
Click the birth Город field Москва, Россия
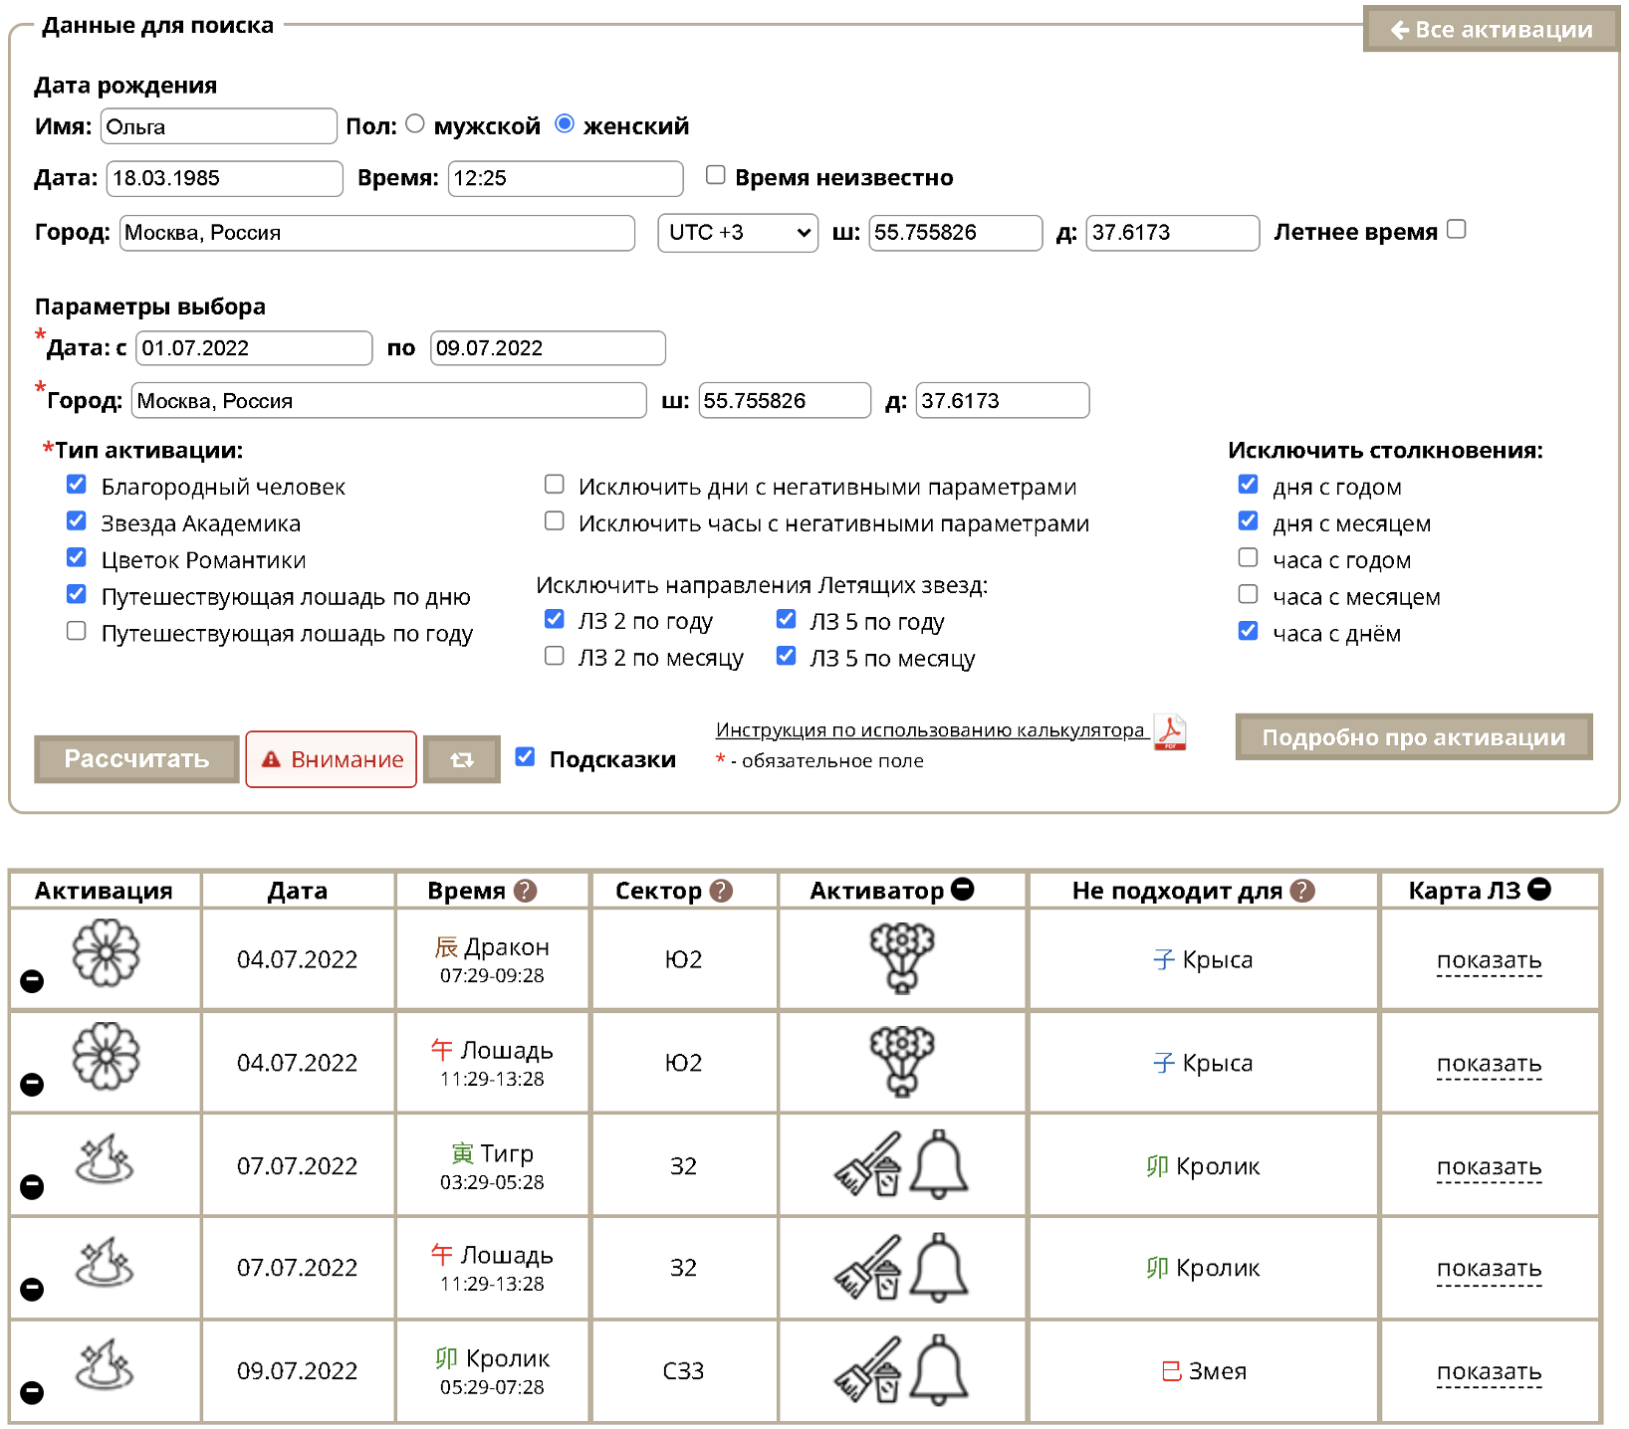coord(377,233)
